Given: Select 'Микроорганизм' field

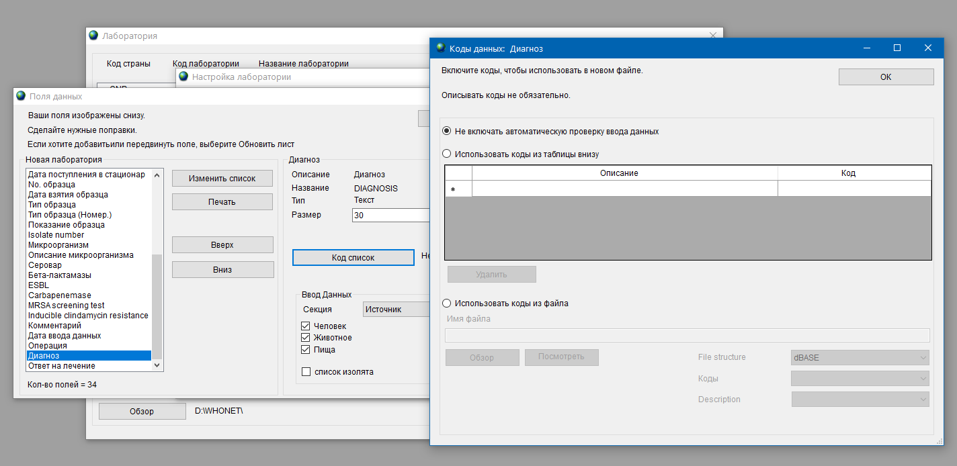Looking at the screenshot, I should point(89,245).
